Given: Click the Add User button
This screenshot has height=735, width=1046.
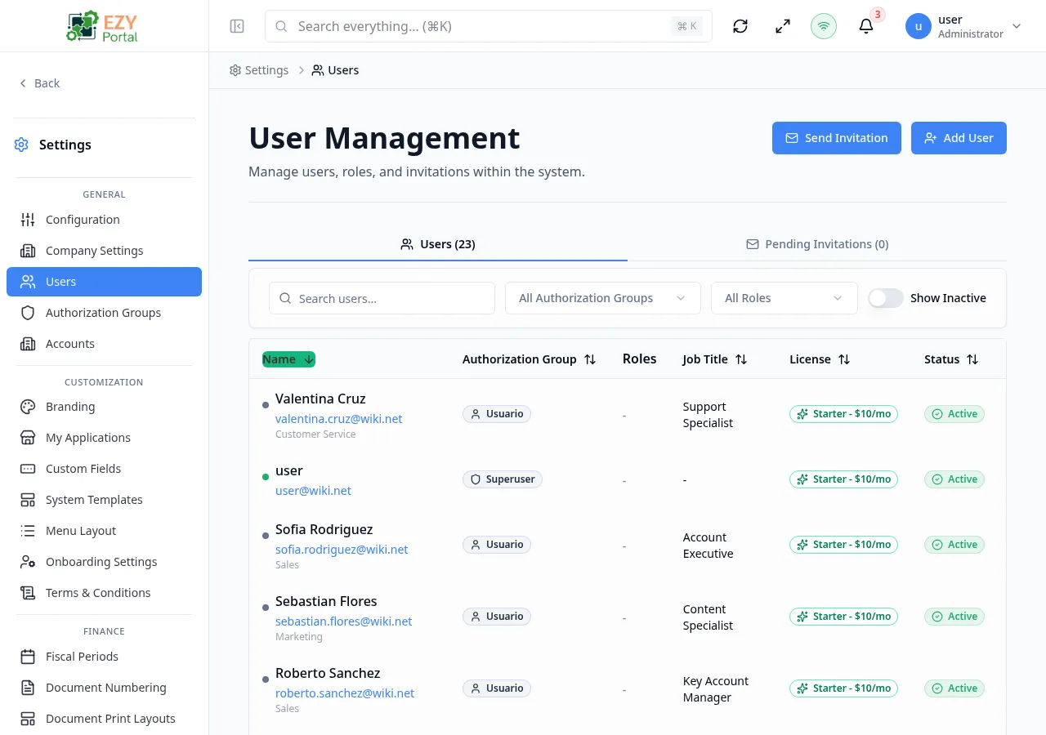Looking at the screenshot, I should [959, 138].
